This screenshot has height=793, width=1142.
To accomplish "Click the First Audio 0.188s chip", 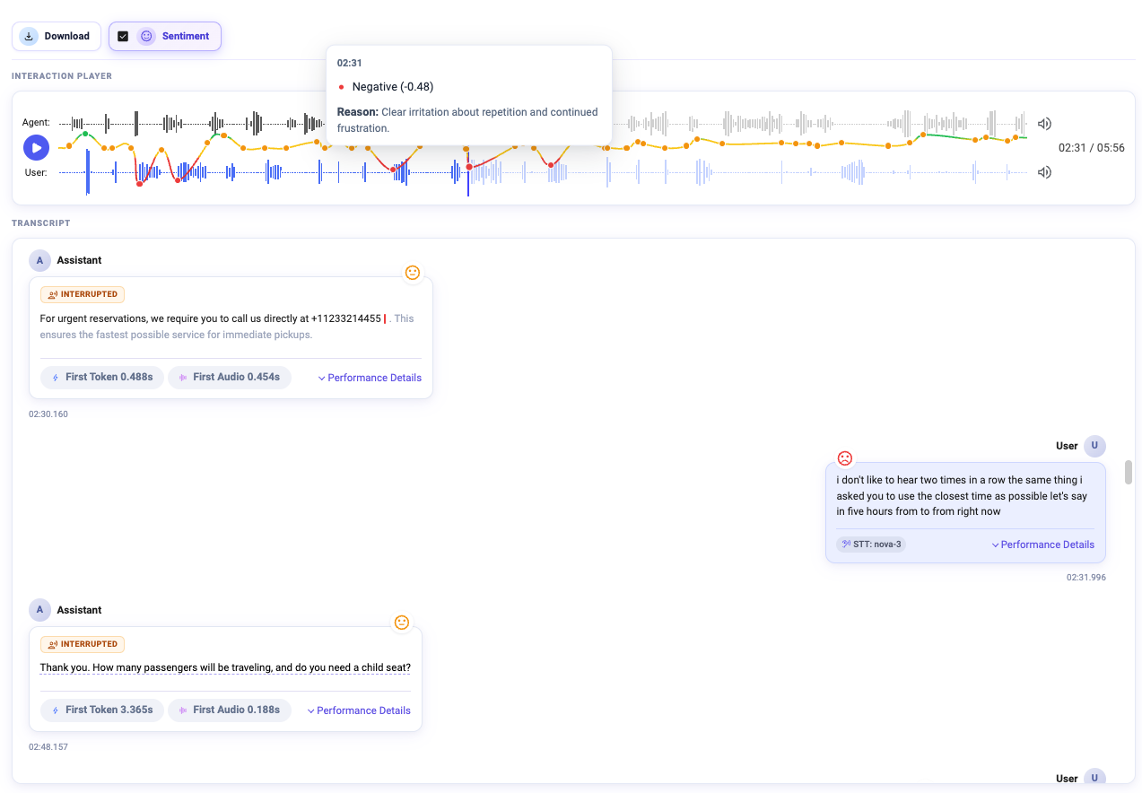I will click(230, 710).
